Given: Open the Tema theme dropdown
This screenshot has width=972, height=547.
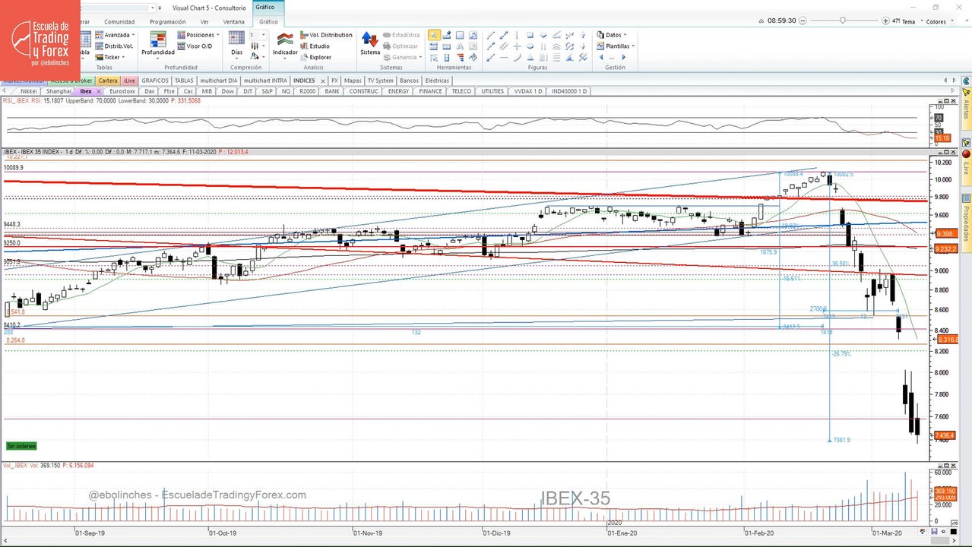Looking at the screenshot, I should [x=911, y=21].
